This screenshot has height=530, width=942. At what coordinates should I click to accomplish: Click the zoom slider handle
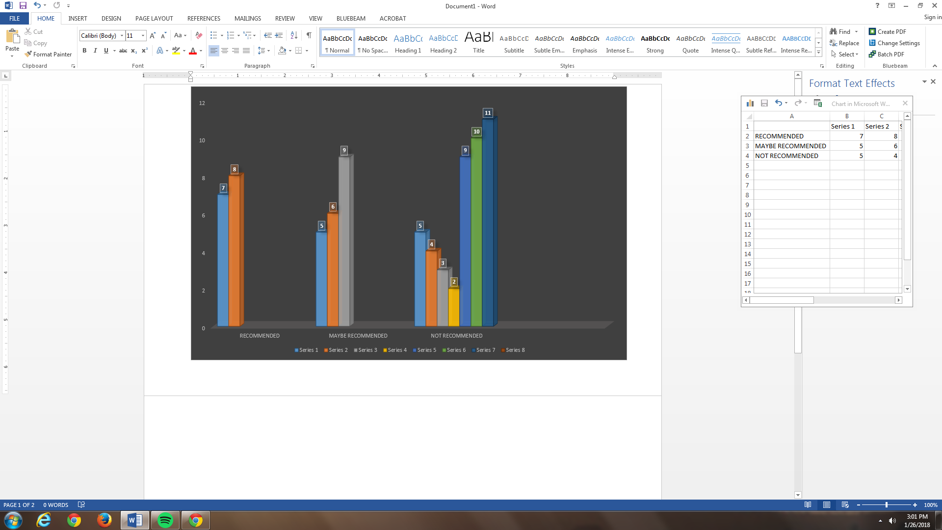[x=886, y=505]
